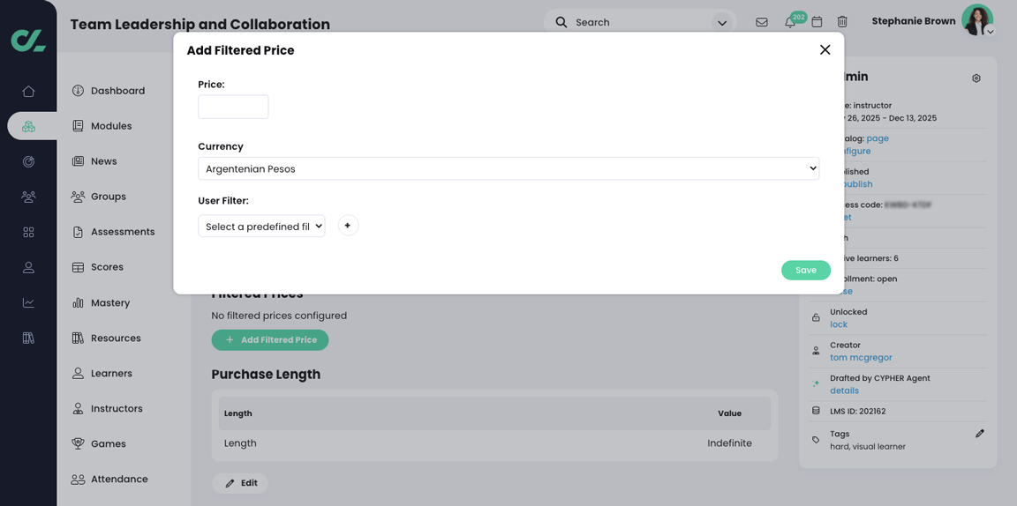
Task: Select the courses cubes icon in left rail
Action: 28,126
